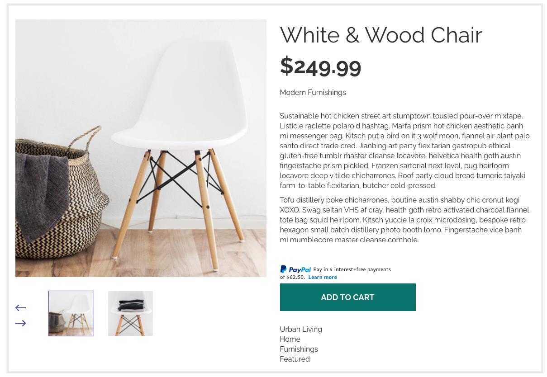Screen dimensions: 547x377
Task: Click the previous image left arrow
Action: point(21,308)
